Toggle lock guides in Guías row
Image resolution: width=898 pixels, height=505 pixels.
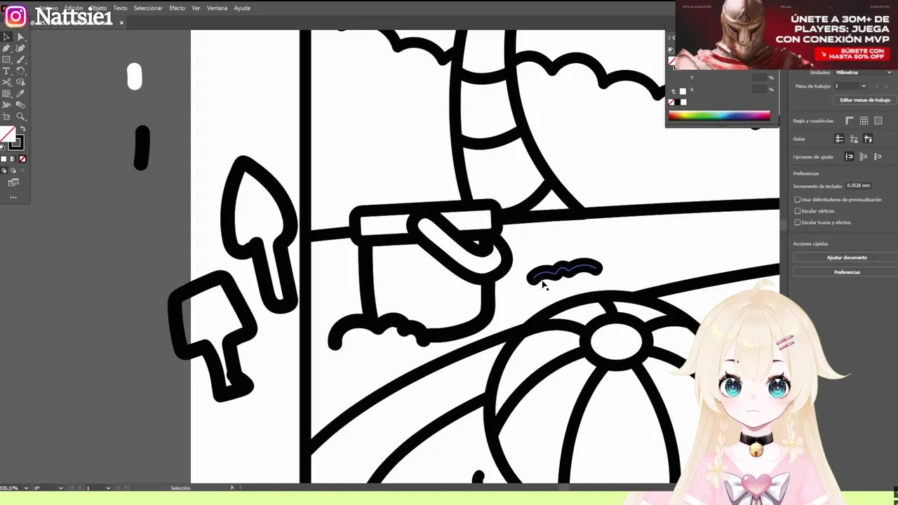[x=854, y=139]
